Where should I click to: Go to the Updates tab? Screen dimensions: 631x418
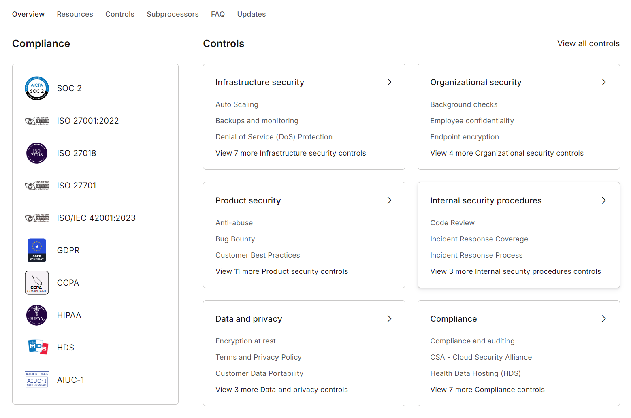[251, 14]
